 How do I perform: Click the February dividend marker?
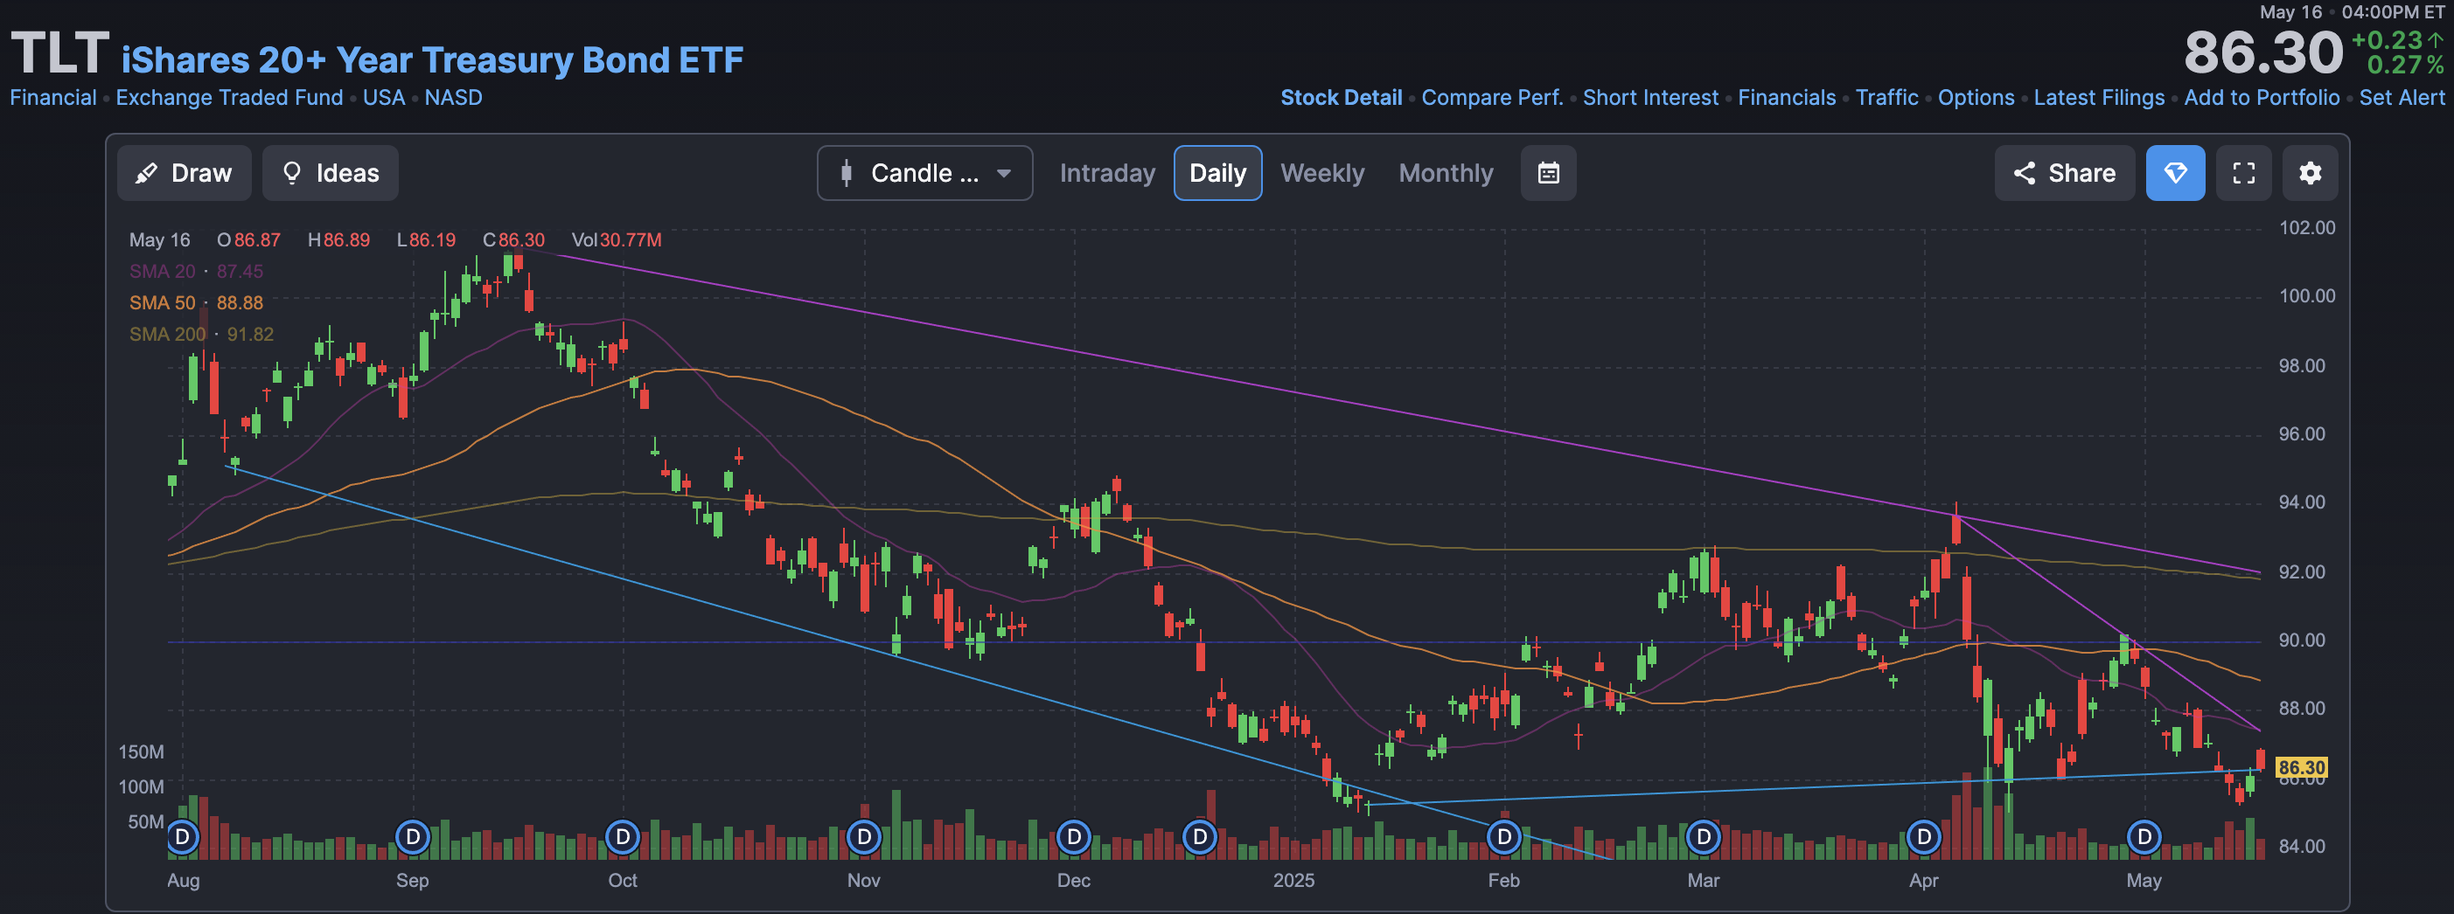click(x=1504, y=837)
